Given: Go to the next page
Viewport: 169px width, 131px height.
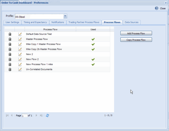Looking at the screenshot, I should 36,115.
